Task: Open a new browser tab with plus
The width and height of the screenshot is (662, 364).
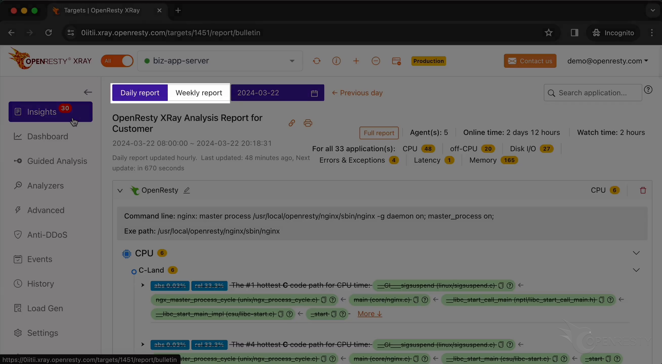Action: (178, 10)
